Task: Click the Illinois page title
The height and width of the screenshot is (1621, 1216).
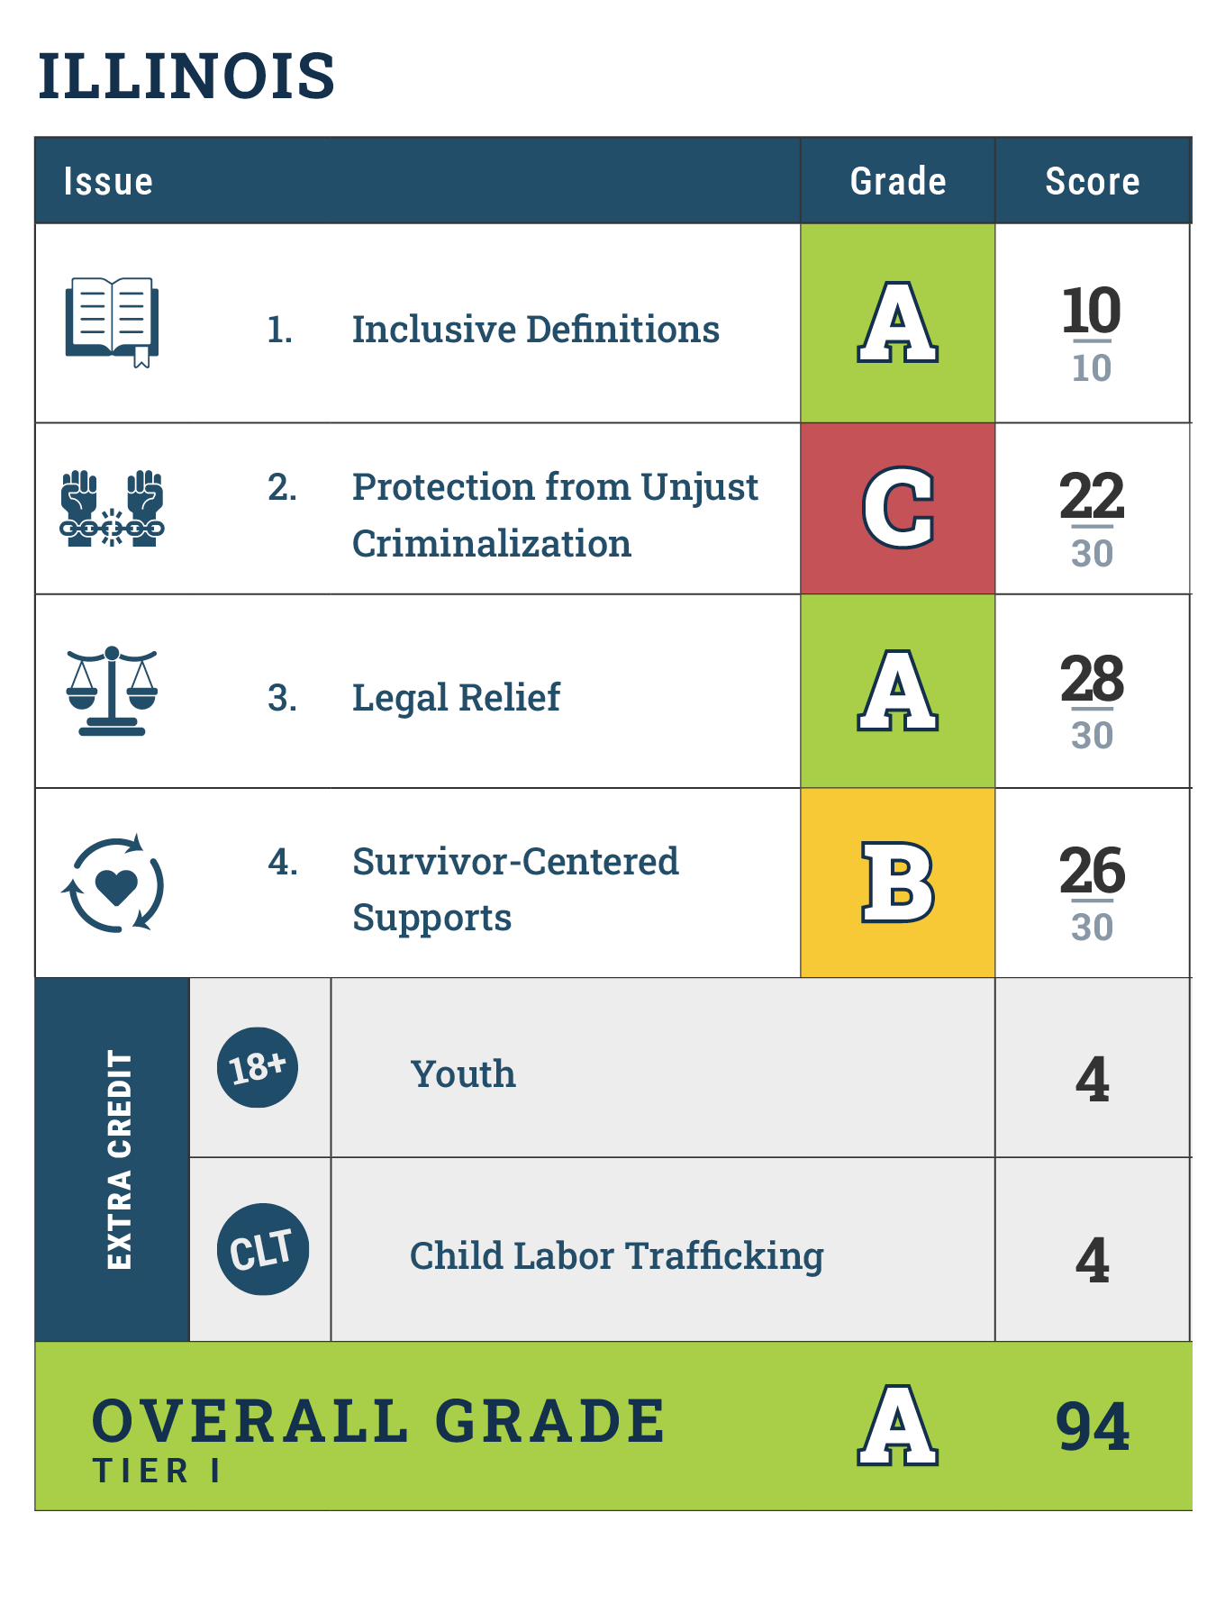Action: (x=186, y=76)
